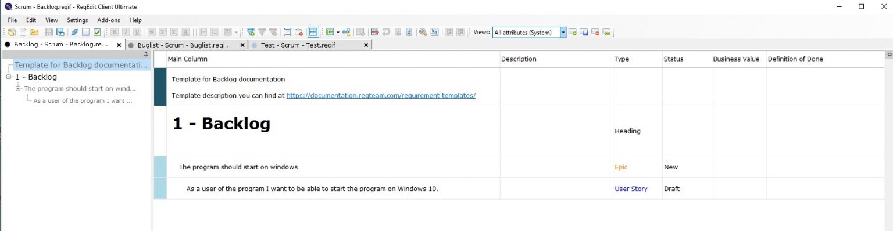The width and height of the screenshot is (893, 231).
Task: Open the dropdown arrow next to ABC icon
Action: (x=236, y=33)
